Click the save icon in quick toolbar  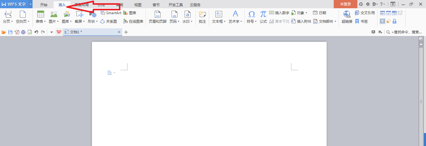pos(10,32)
